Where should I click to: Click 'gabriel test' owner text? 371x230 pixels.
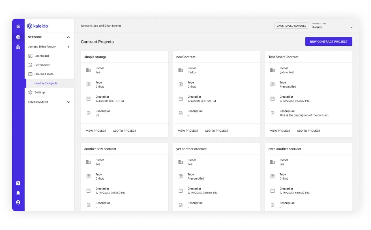(287, 72)
